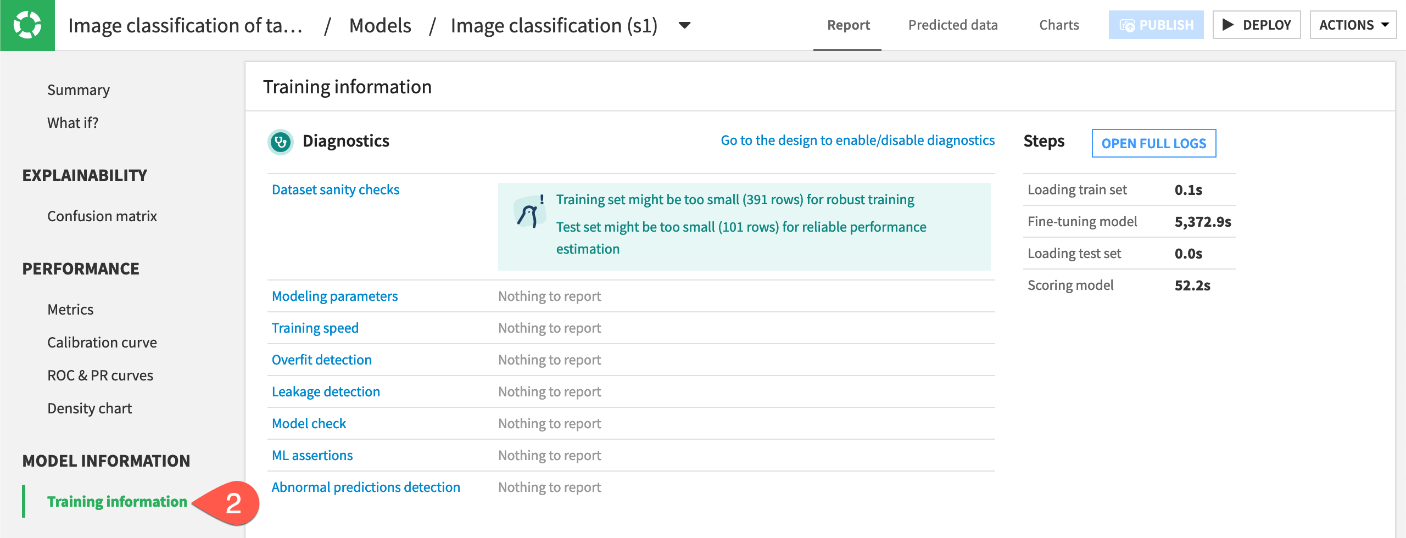Navigate to Models via the breadcrumb
This screenshot has height=538, width=1406.
(380, 25)
